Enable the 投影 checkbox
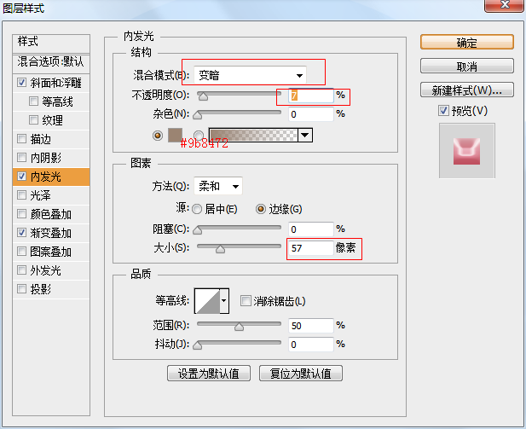 point(22,288)
